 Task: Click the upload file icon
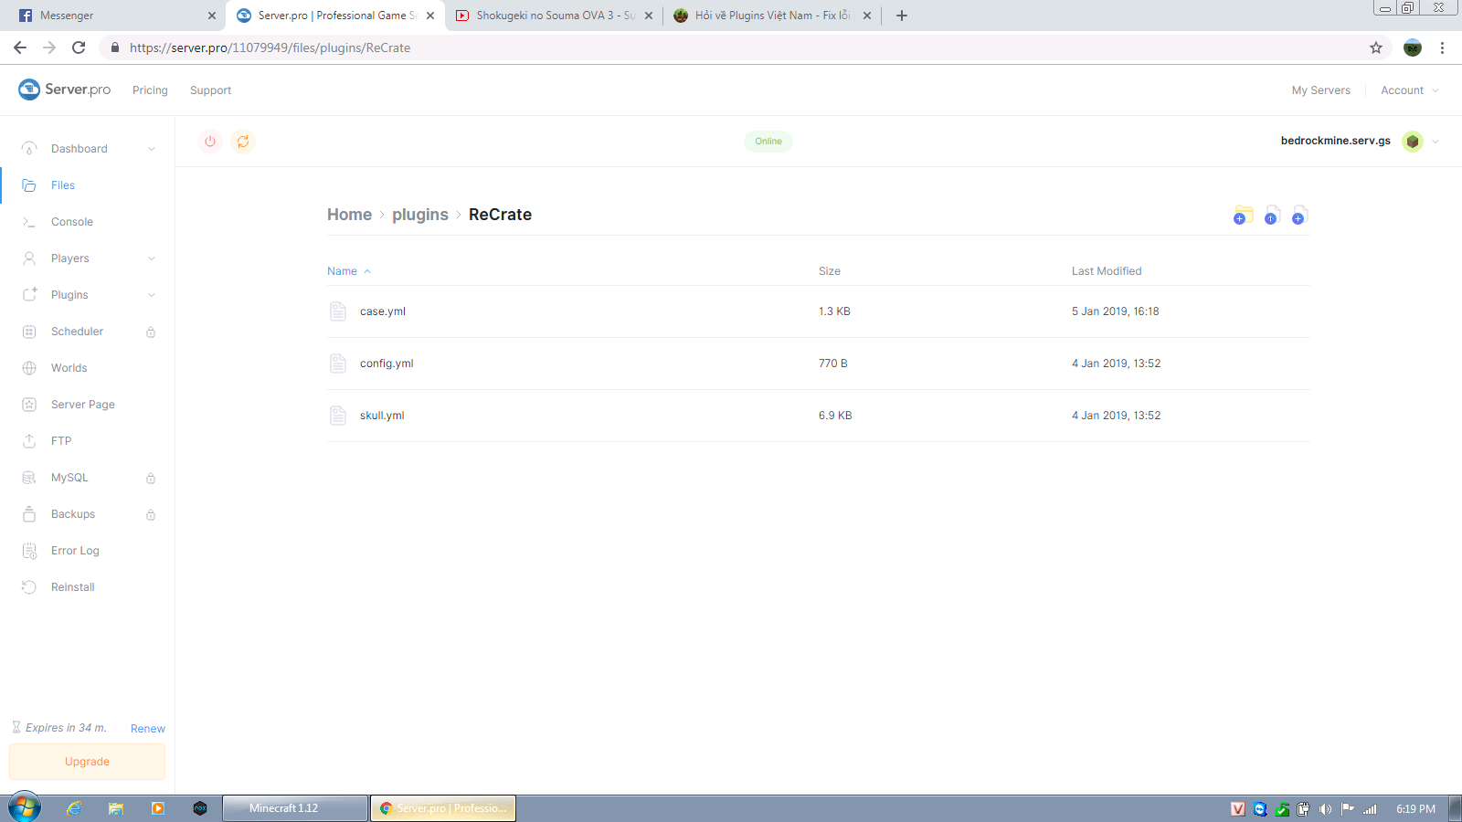[x=1271, y=216]
